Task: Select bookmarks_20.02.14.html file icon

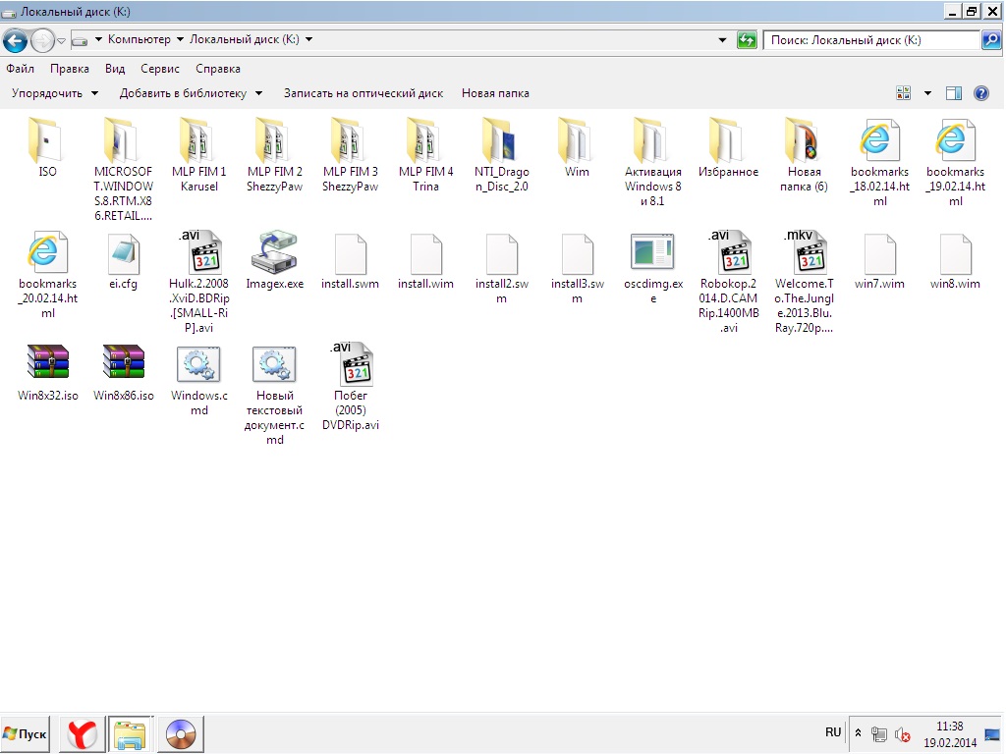Action: pyautogui.click(x=47, y=252)
